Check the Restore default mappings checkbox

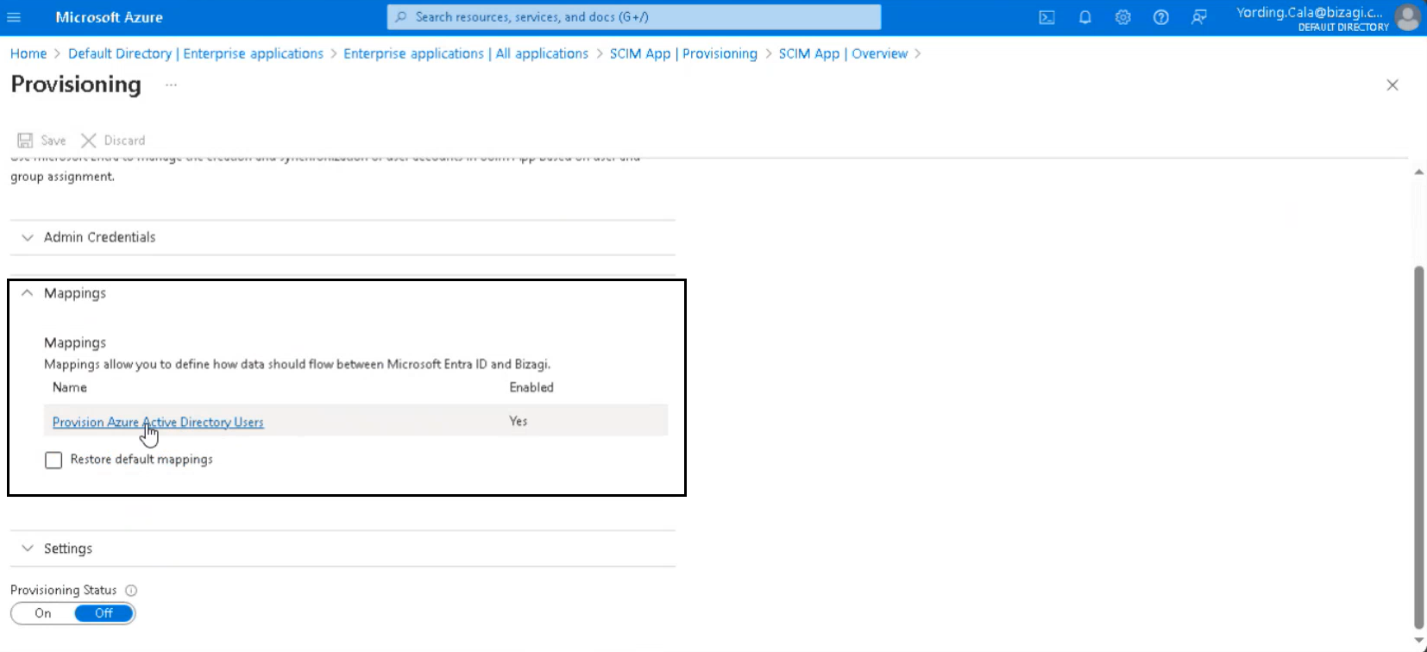tap(53, 461)
